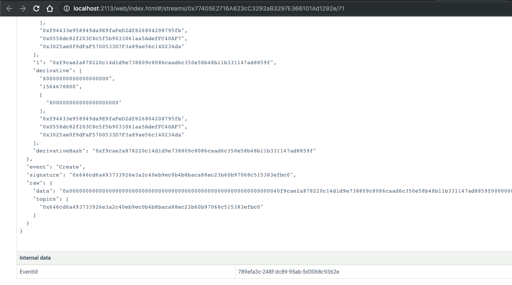The image size is (512, 285).
Task: Select nested value "800000000000000000000"
Action: pos(84,103)
